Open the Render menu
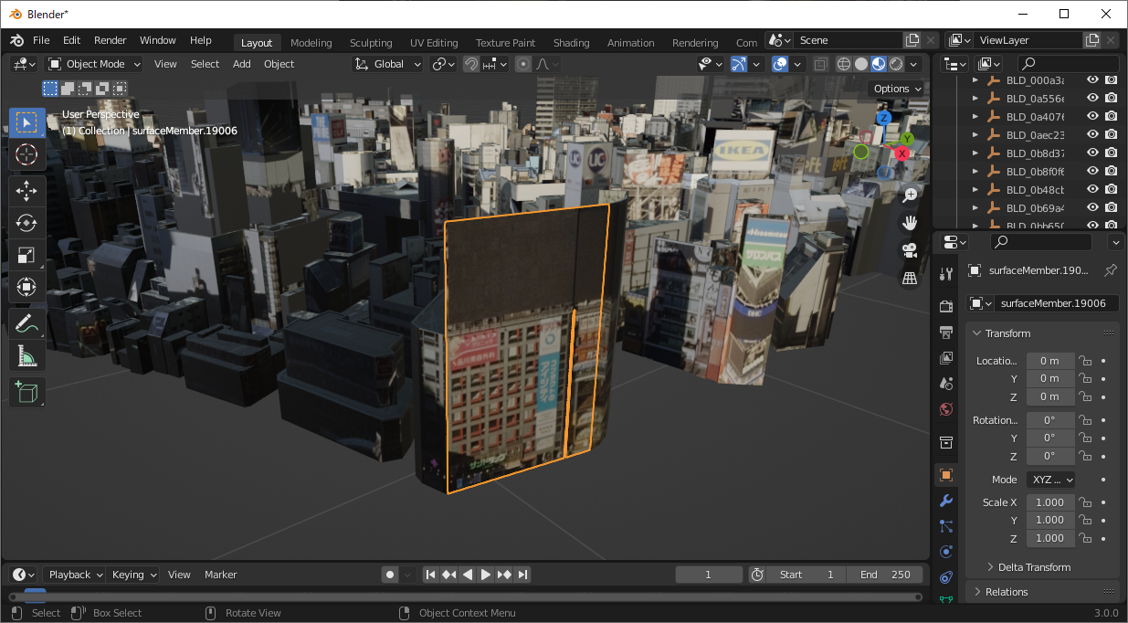Screen dimensions: 1128x623 [x=110, y=41]
